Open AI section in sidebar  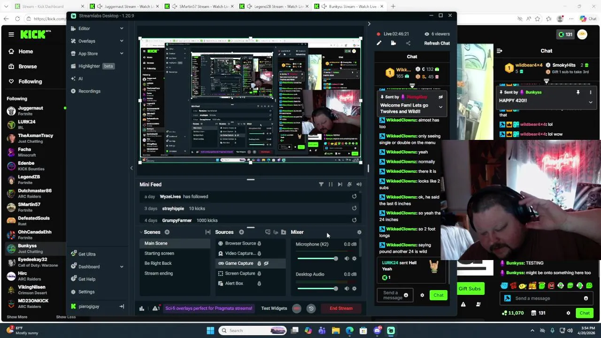80,79
